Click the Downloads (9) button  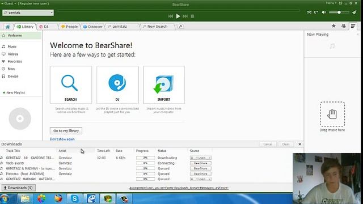(19, 188)
